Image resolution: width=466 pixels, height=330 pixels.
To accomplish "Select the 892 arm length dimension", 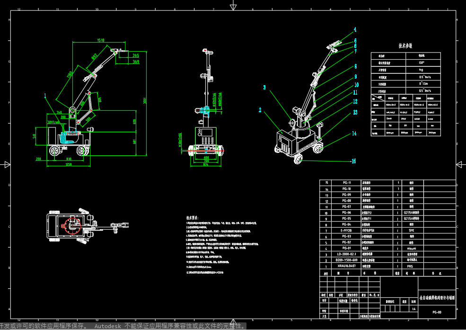I will pyautogui.click(x=94, y=56).
